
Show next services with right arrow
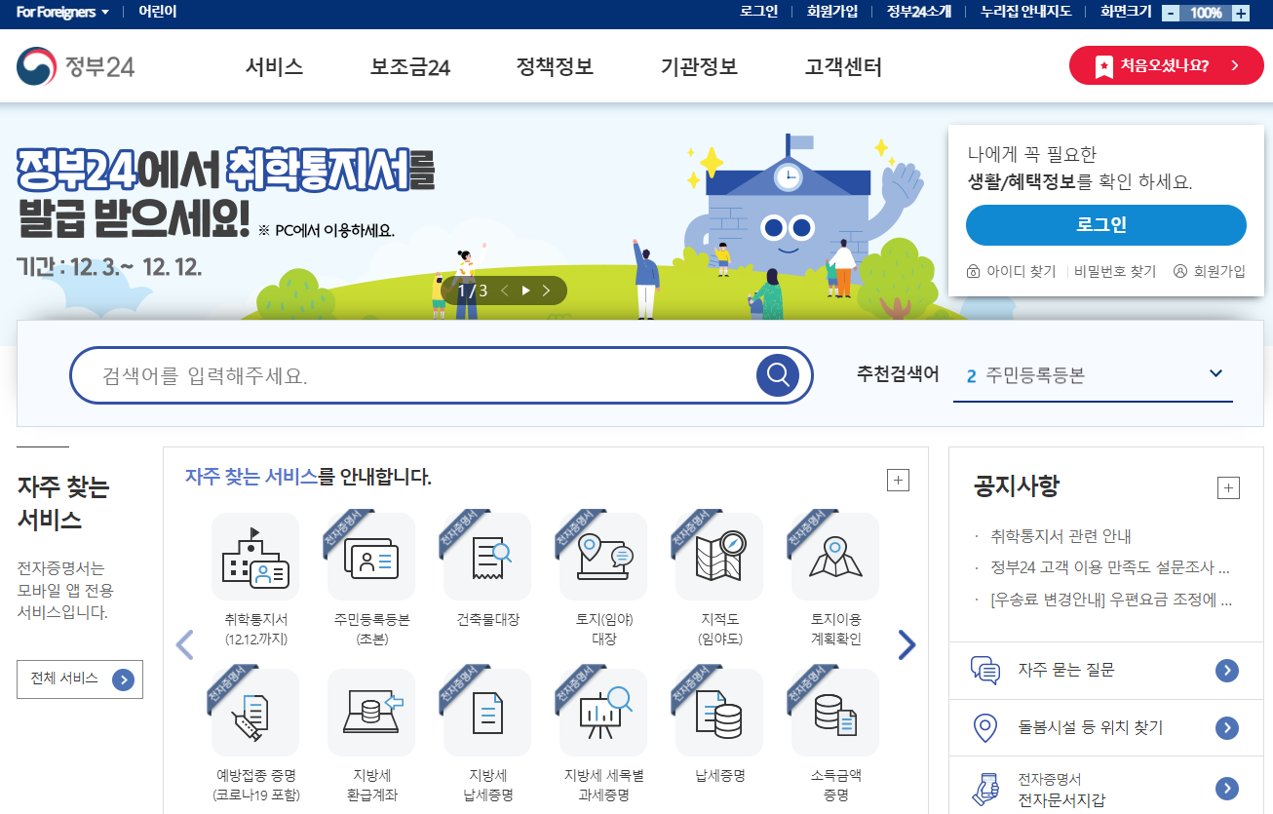(907, 644)
